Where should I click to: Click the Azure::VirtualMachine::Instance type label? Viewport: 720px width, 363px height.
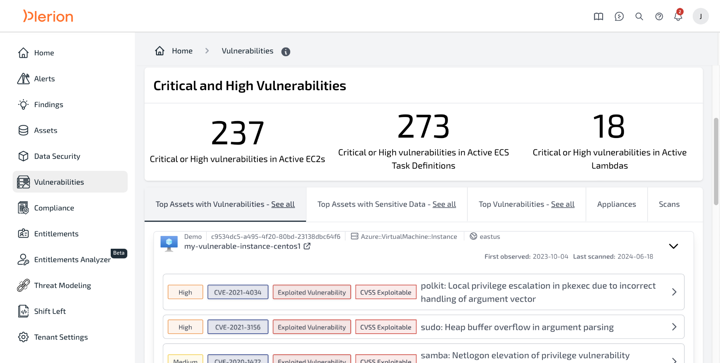(409, 236)
